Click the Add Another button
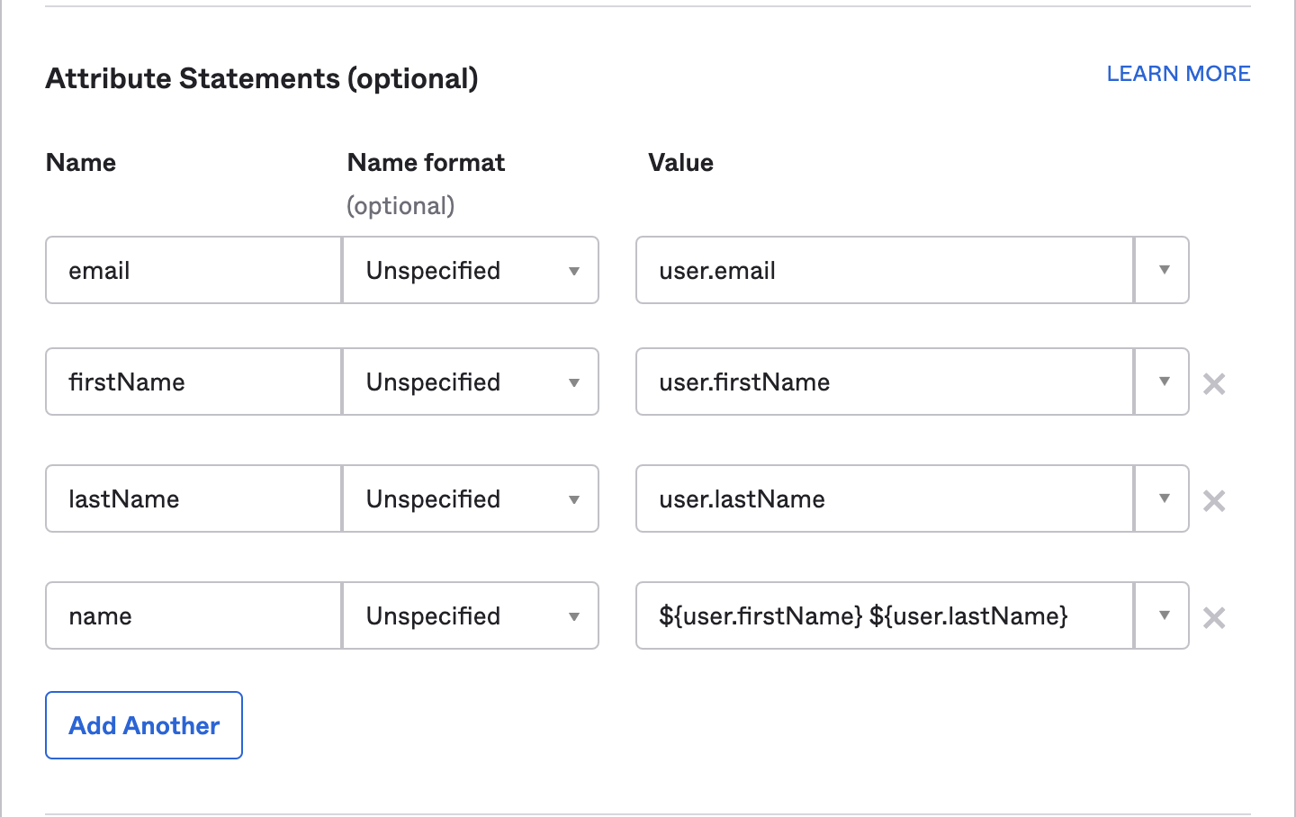 (x=144, y=725)
